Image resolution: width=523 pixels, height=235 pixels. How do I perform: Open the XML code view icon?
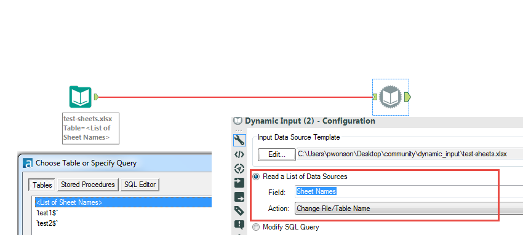coord(239,154)
